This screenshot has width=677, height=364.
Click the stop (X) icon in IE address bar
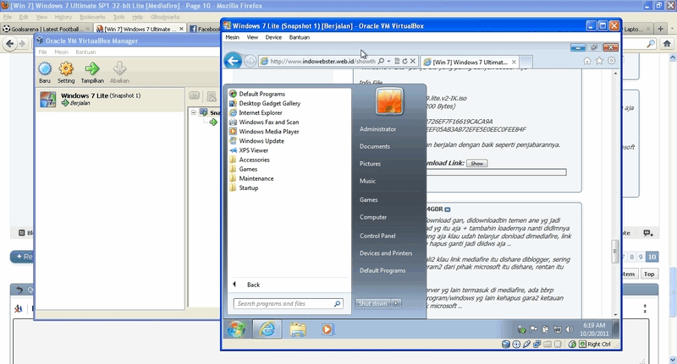(413, 61)
